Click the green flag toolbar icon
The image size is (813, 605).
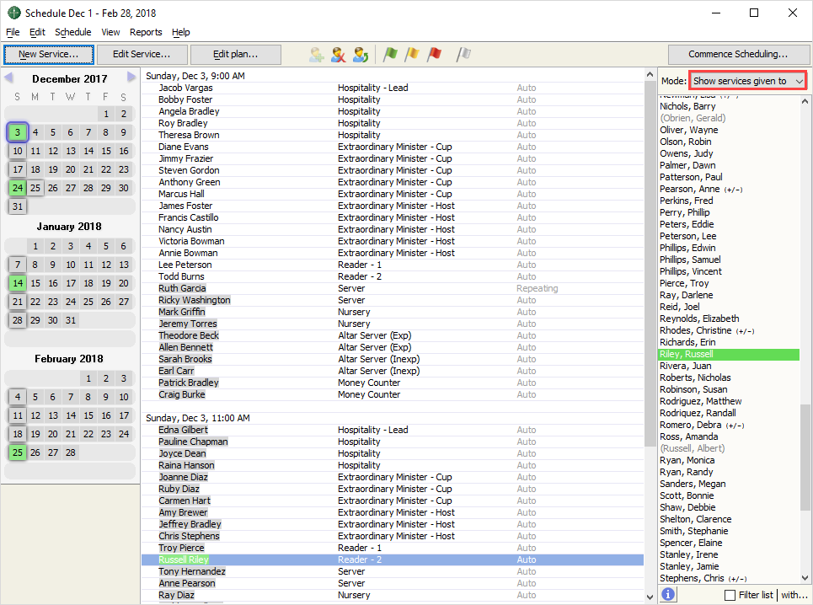pos(390,55)
